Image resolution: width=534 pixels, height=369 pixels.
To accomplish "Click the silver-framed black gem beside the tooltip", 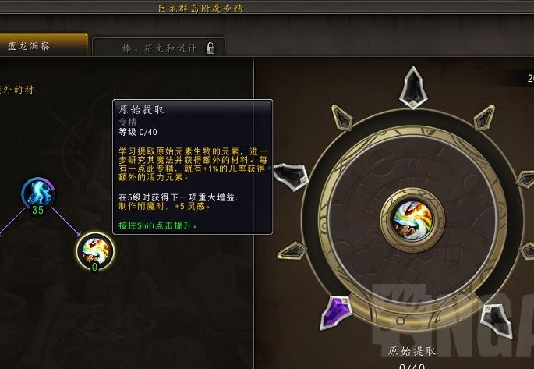I will click(x=291, y=176).
